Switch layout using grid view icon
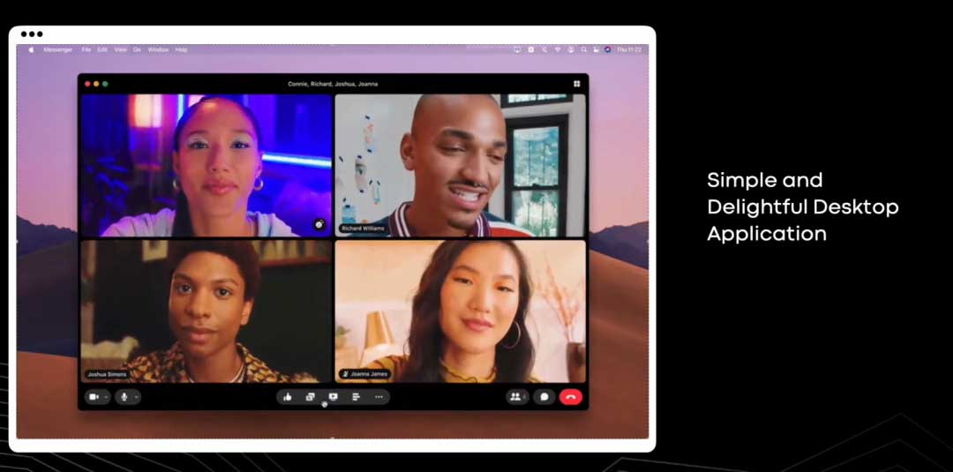The height and width of the screenshot is (472, 953). 576,84
